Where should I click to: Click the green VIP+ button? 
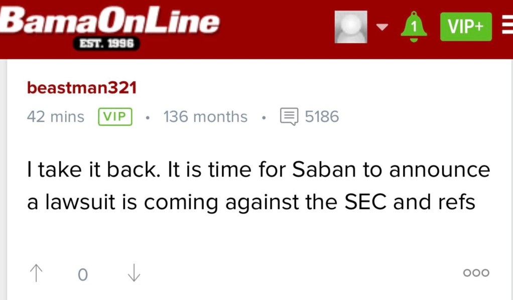(x=465, y=27)
